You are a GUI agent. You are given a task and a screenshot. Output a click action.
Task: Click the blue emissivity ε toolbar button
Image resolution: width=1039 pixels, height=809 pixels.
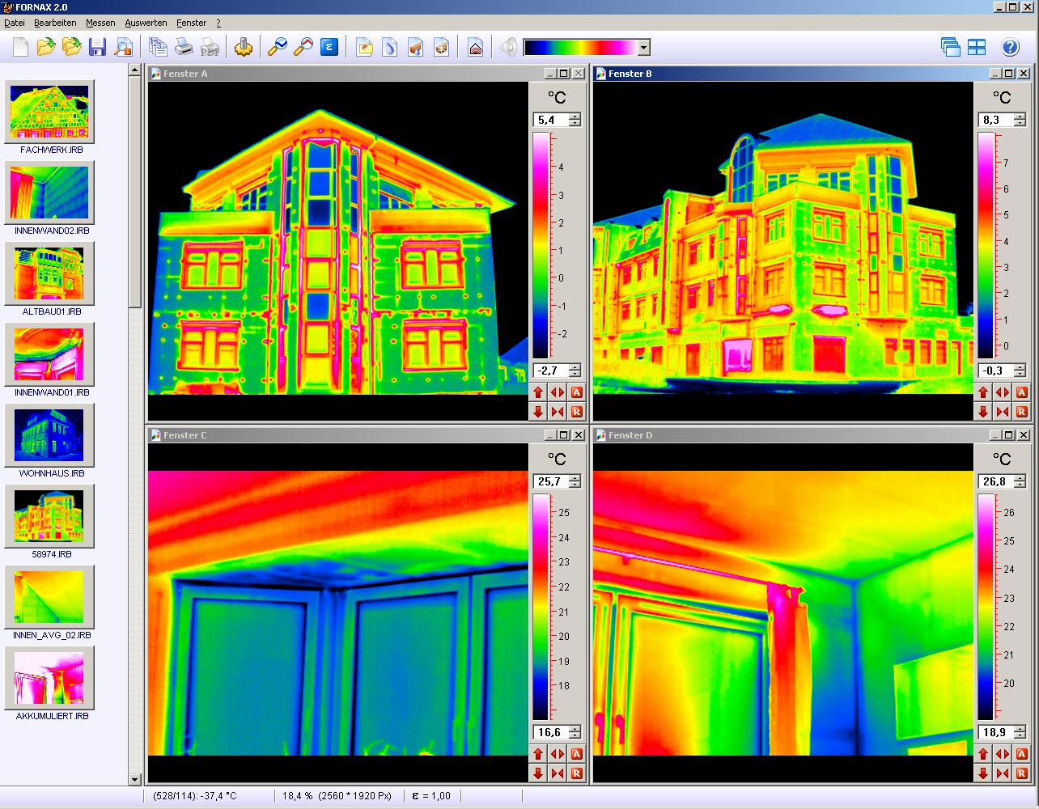pos(329,48)
